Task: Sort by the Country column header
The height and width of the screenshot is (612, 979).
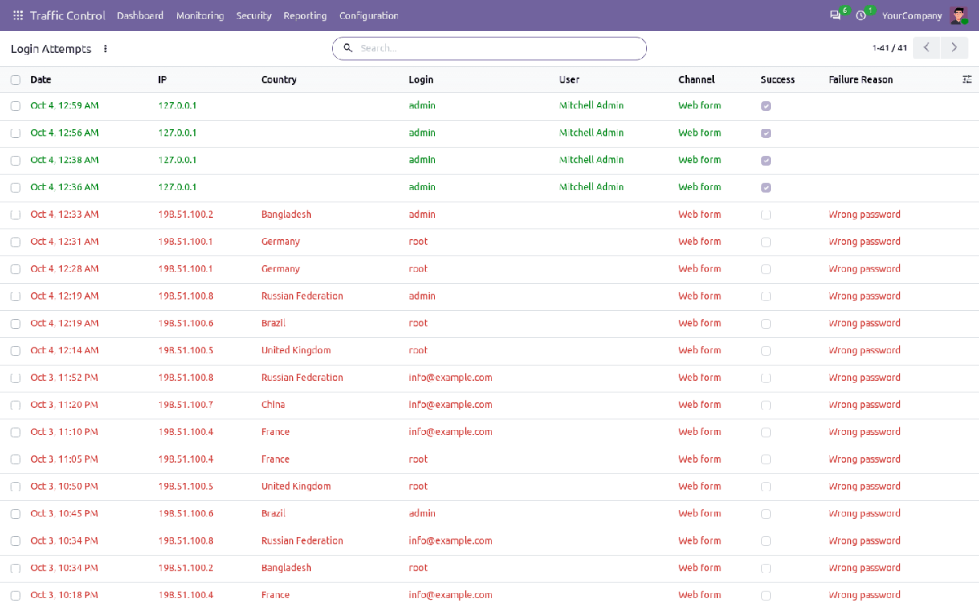Action: (x=279, y=80)
